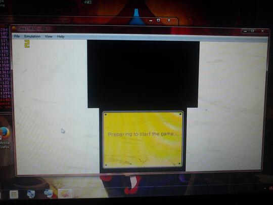Select the highlighted emulator button on taskbar

[65, 193]
